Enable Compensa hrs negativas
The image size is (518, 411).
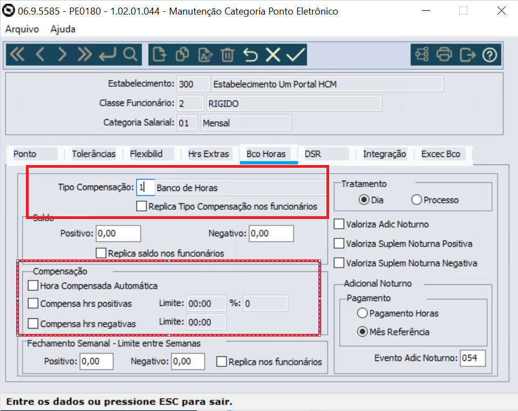pos(33,324)
